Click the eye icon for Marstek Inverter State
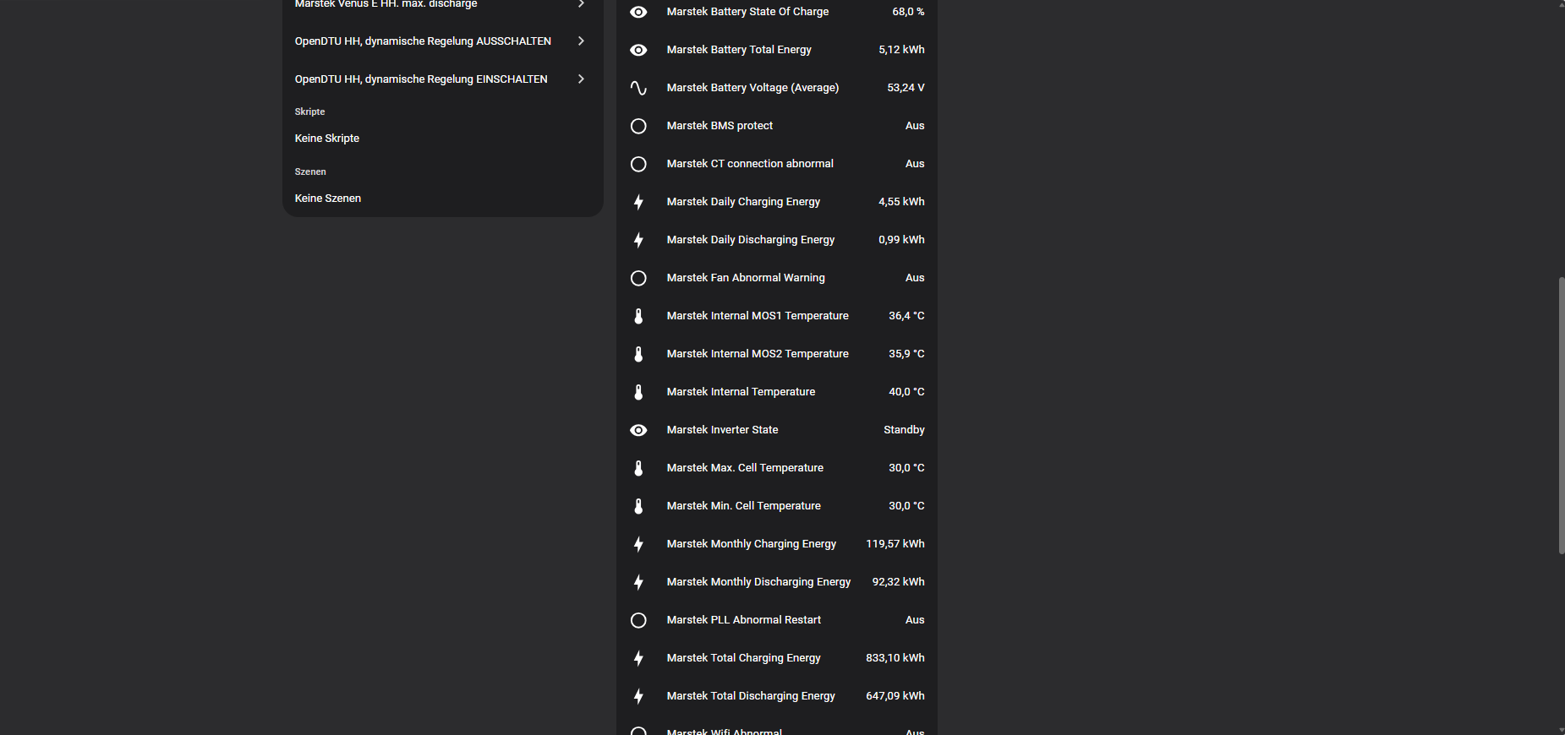Image resolution: width=1565 pixels, height=735 pixels. point(638,430)
